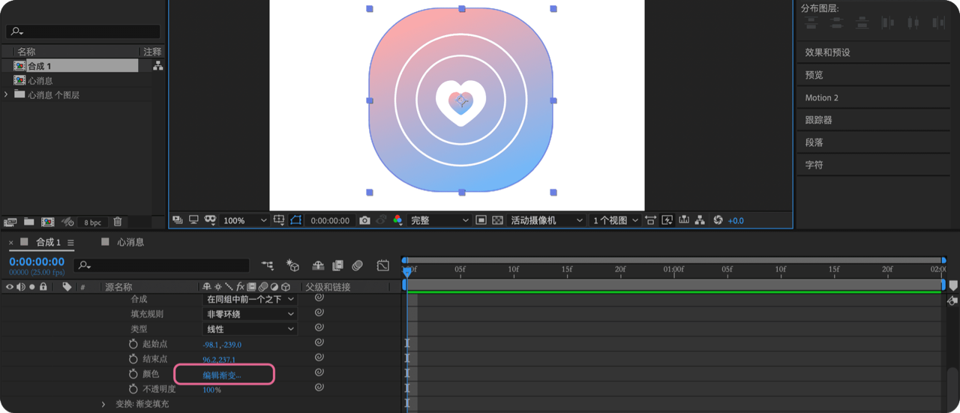The width and height of the screenshot is (960, 413).
Task: Open the flowchart icon next to 合成 1
Action: (157, 66)
